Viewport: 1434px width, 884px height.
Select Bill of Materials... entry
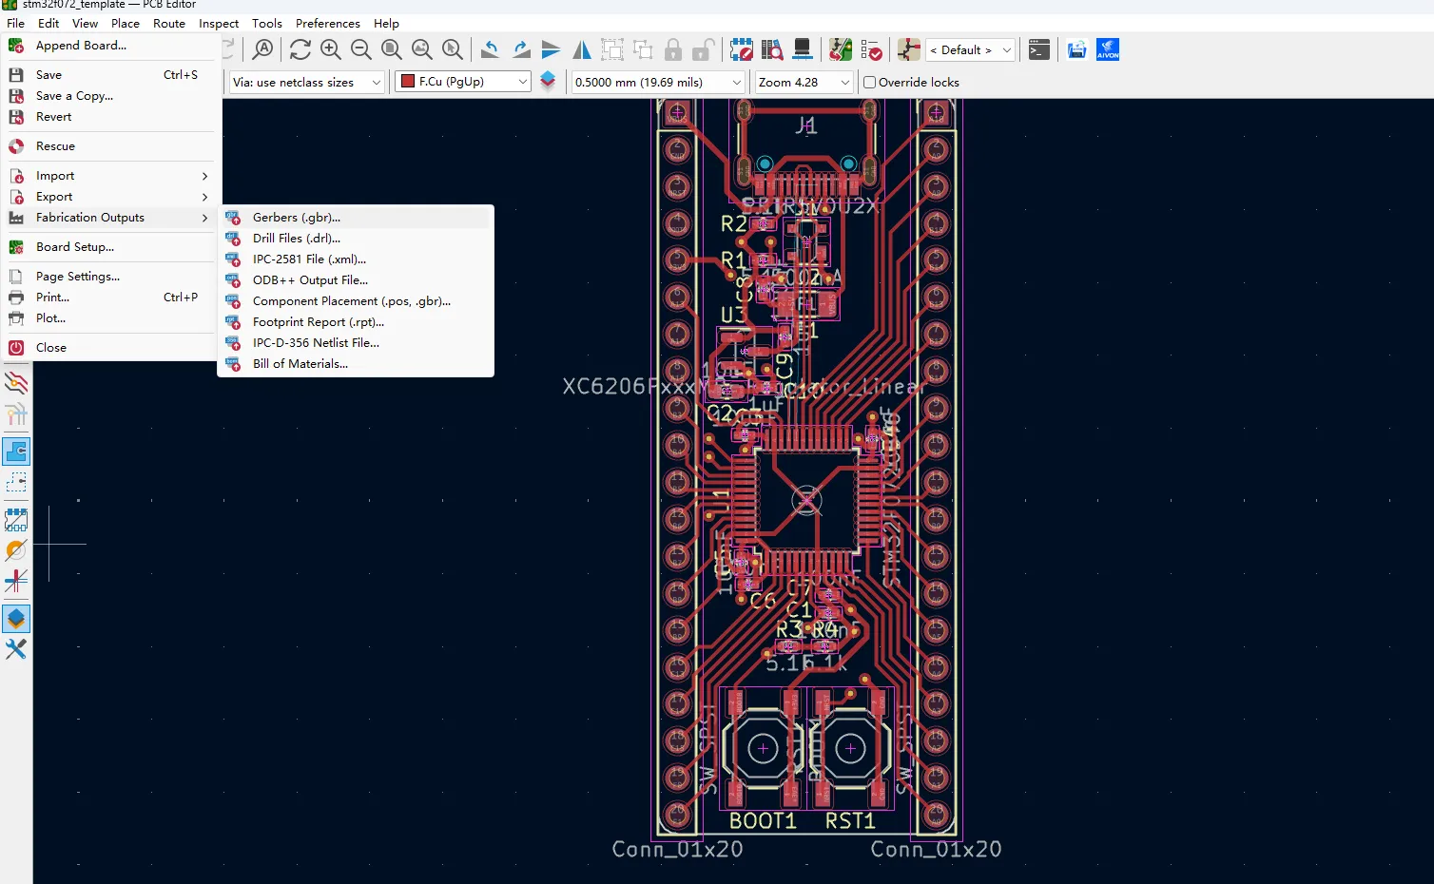356,364
